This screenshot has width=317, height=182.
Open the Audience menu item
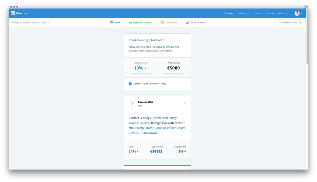coord(243,13)
